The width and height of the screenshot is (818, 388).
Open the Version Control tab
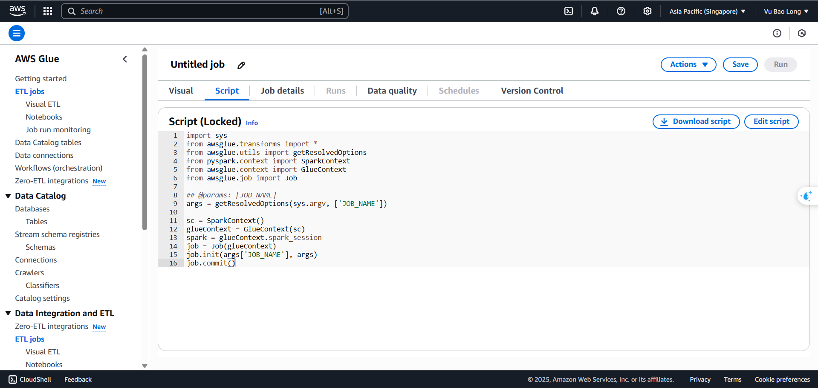tap(532, 91)
